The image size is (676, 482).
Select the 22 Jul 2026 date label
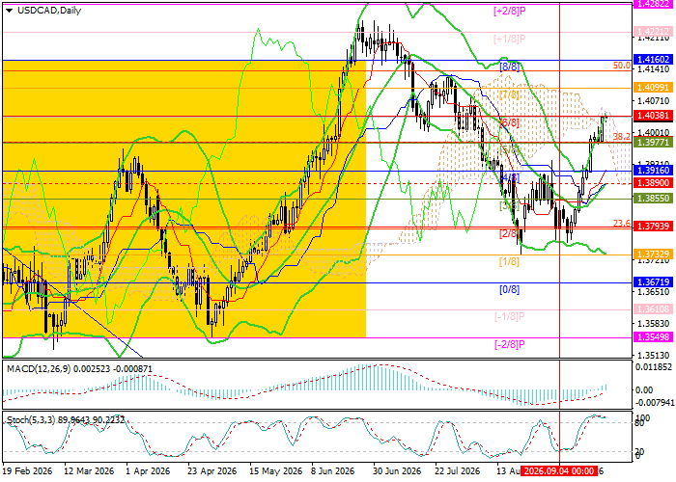[457, 471]
